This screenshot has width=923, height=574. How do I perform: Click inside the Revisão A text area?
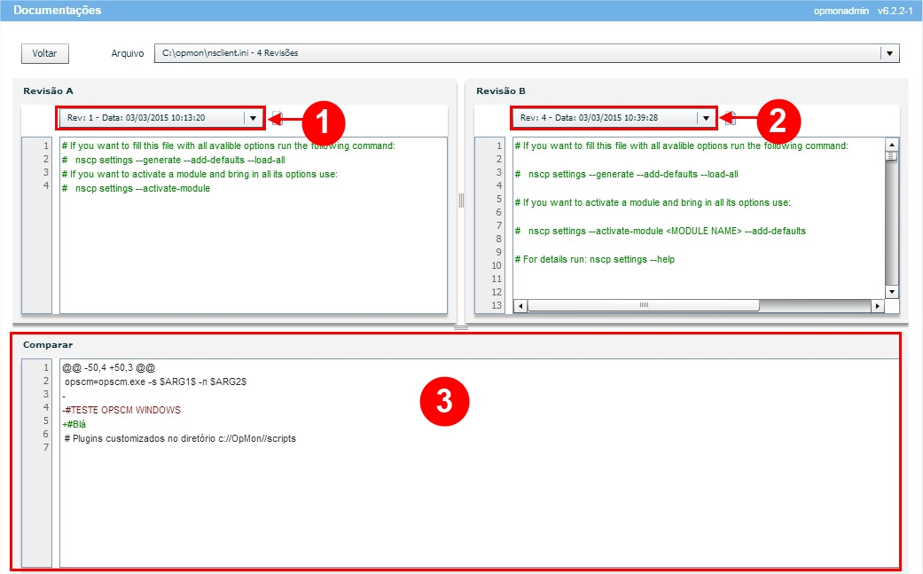tap(253, 248)
